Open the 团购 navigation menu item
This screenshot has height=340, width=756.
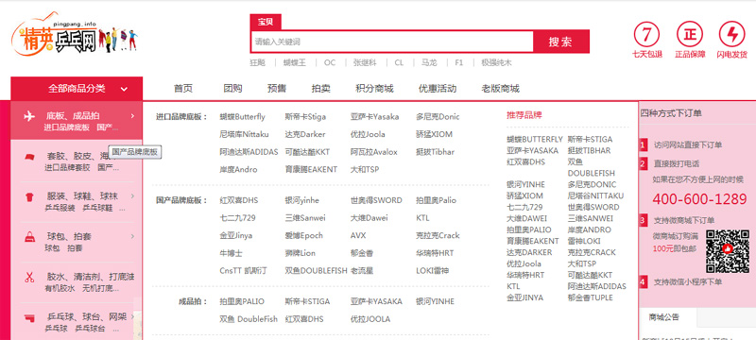tap(232, 89)
